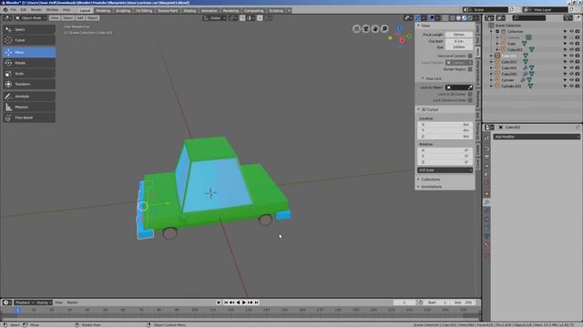
Task: Select the Scale tool
Action: click(x=29, y=74)
